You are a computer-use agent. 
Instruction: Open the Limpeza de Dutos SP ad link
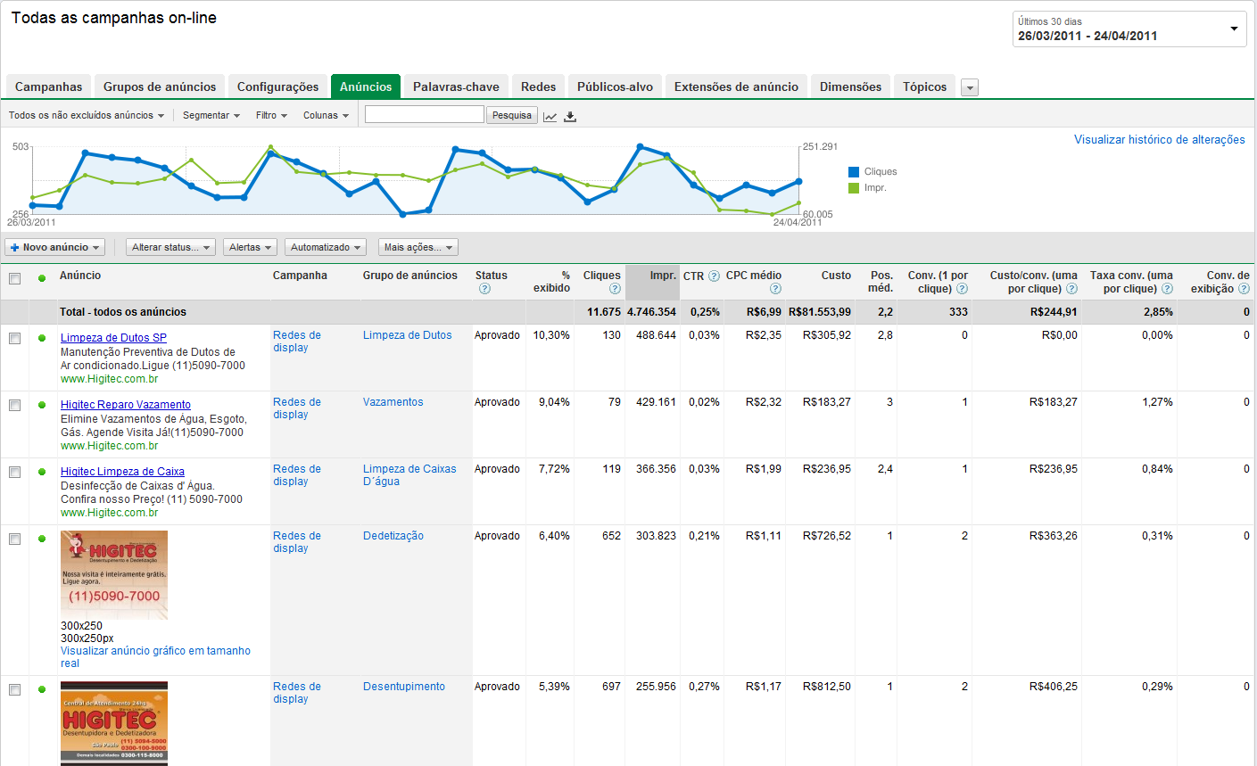coord(113,338)
